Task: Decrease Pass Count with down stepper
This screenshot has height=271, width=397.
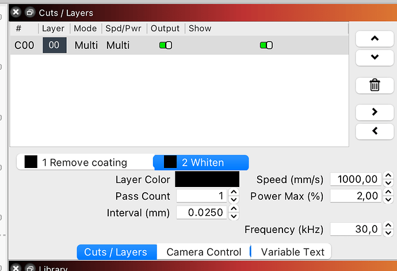Action: tap(234, 200)
